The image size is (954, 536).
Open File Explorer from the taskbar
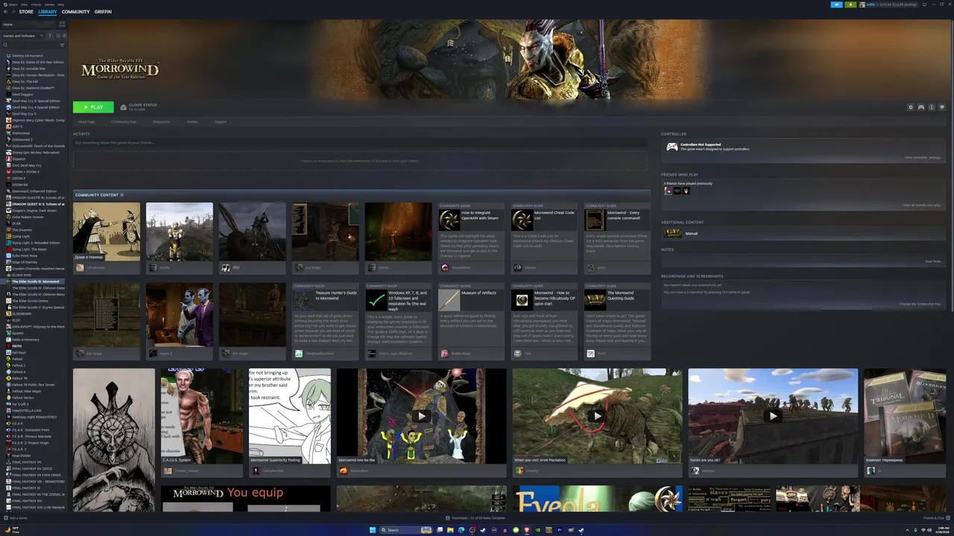pos(450,530)
